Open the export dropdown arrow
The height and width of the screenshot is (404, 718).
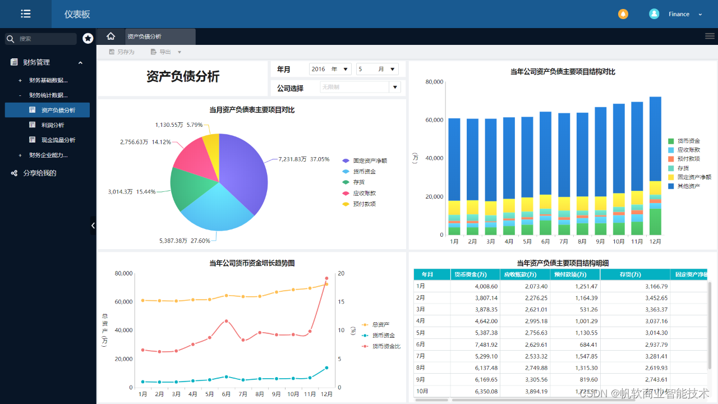(179, 52)
